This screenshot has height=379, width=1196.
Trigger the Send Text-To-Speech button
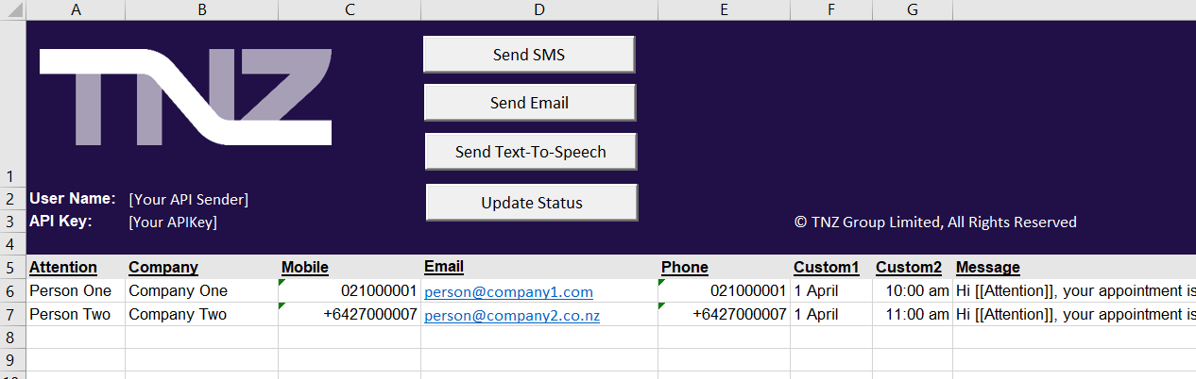[530, 152]
